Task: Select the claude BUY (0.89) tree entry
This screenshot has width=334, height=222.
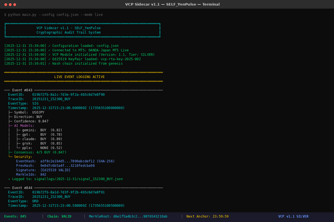Action: pos(42,139)
